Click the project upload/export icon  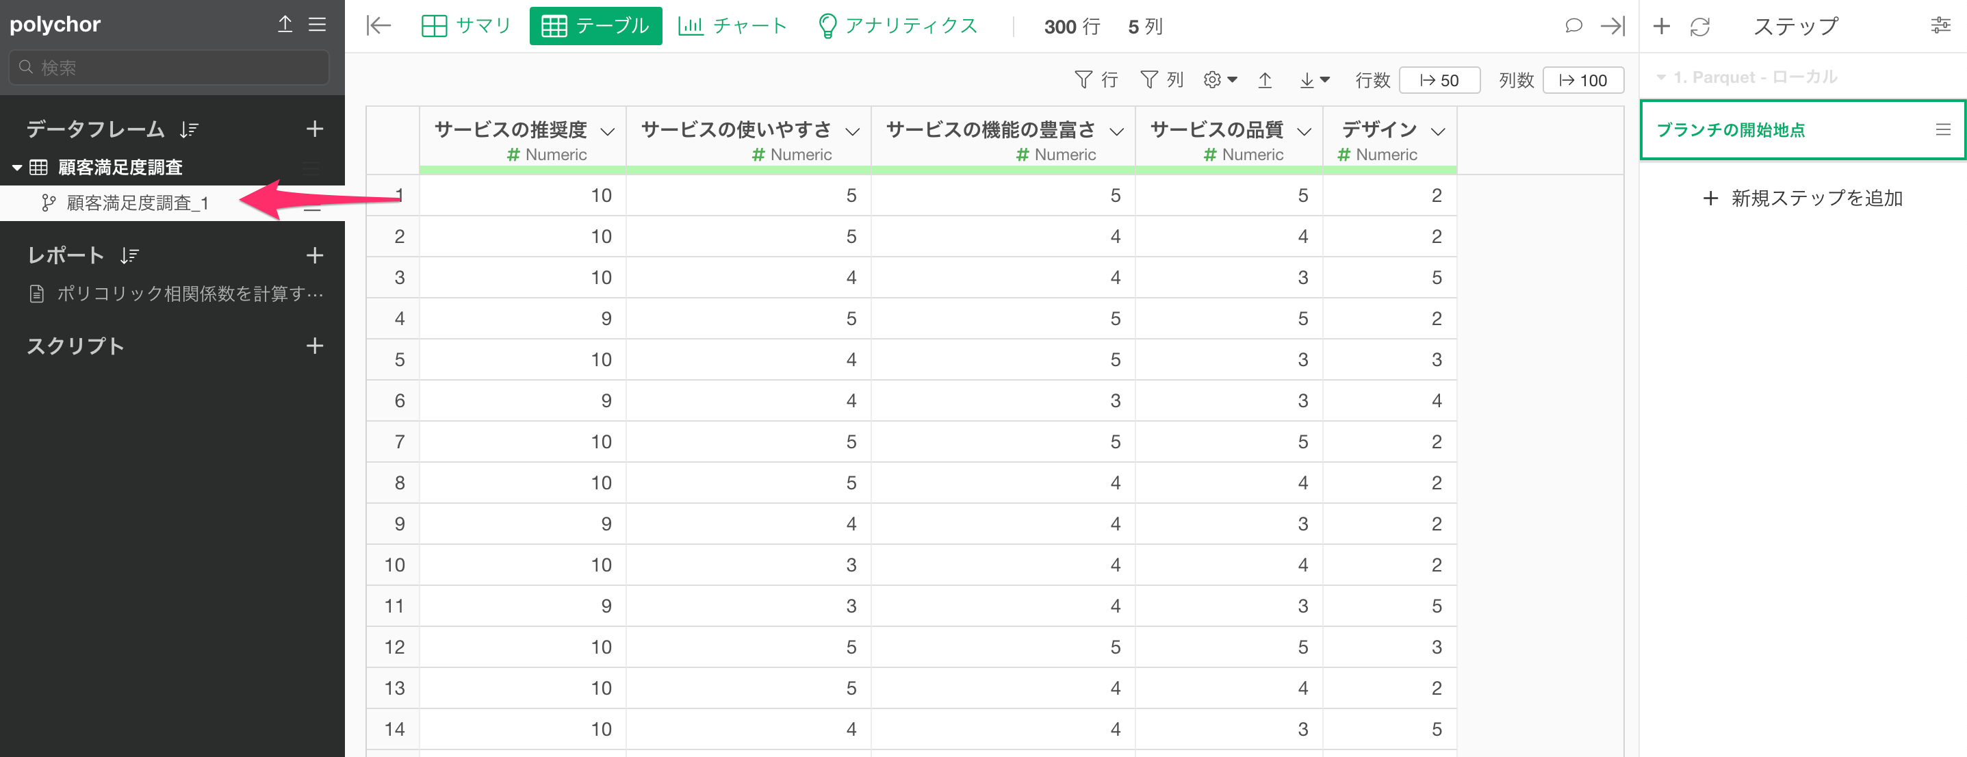[x=285, y=25]
